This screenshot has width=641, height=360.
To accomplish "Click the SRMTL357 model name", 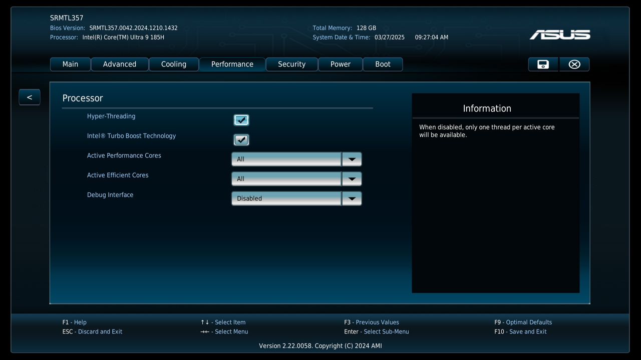I will [67, 18].
